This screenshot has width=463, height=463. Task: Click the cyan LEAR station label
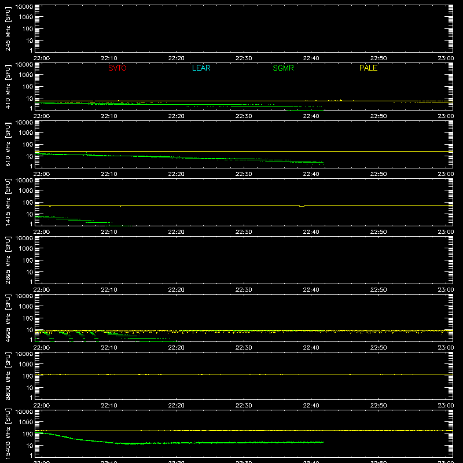tap(201, 68)
